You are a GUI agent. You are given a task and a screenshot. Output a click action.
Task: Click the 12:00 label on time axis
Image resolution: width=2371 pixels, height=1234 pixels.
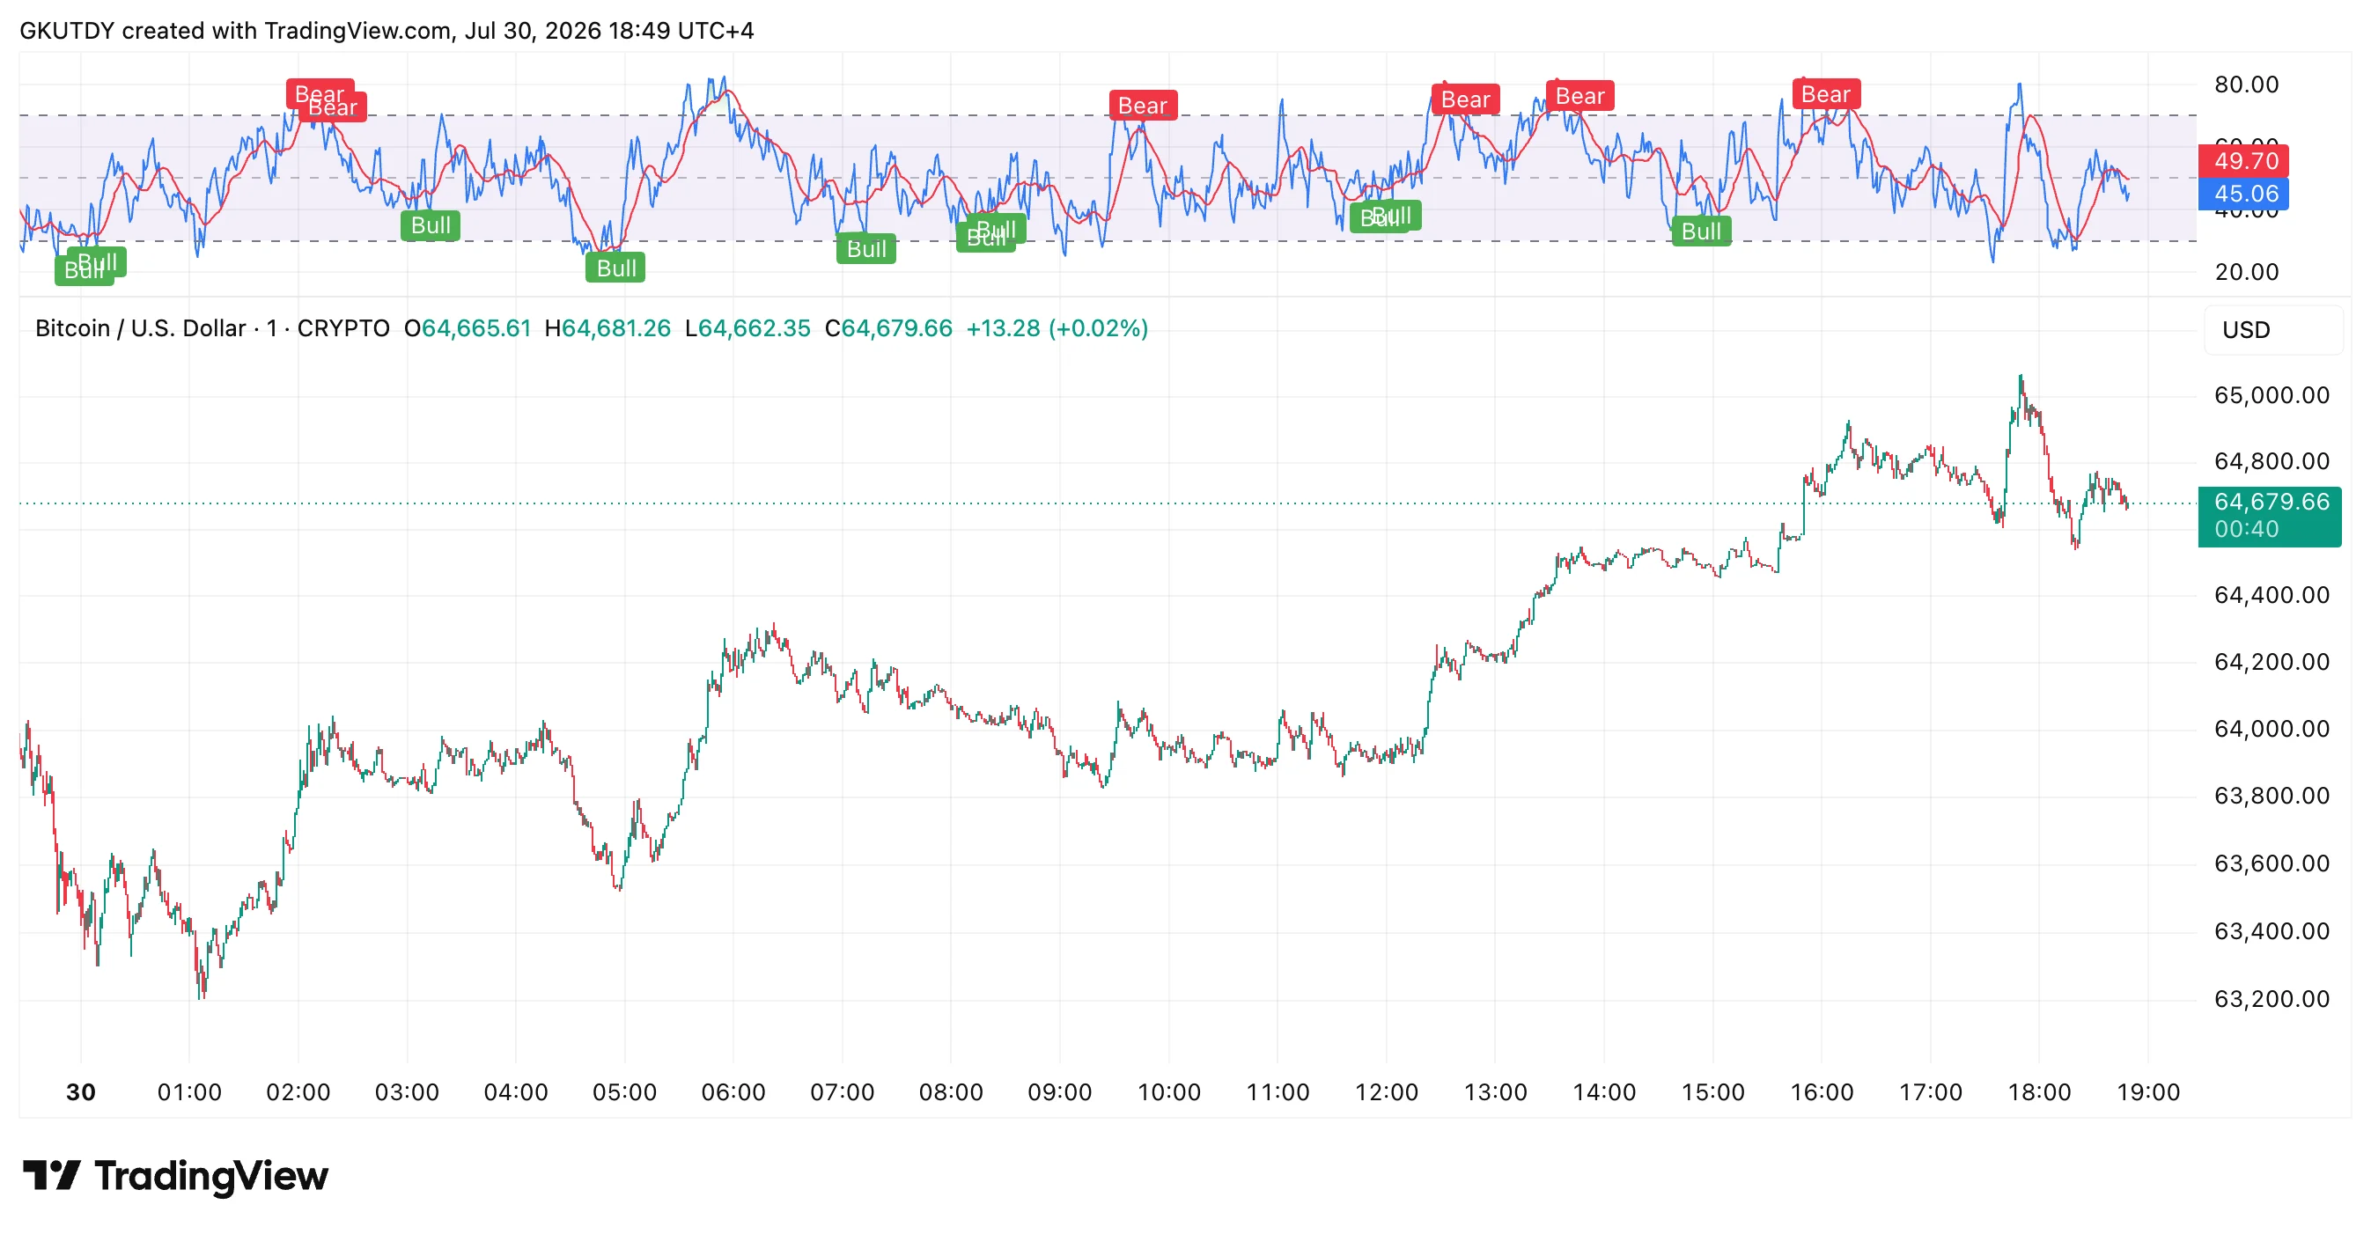pyautogui.click(x=1386, y=1092)
